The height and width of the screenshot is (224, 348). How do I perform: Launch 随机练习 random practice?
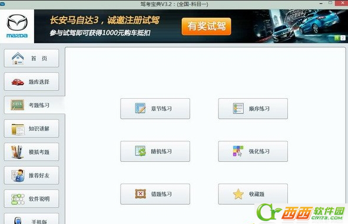(155, 151)
